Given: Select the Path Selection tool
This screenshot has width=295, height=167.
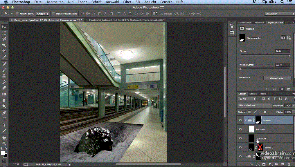Looking at the screenshot, I should click(4, 125).
